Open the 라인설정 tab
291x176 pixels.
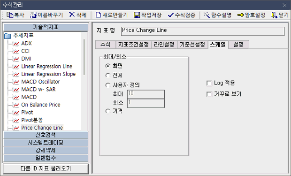pos(164,45)
